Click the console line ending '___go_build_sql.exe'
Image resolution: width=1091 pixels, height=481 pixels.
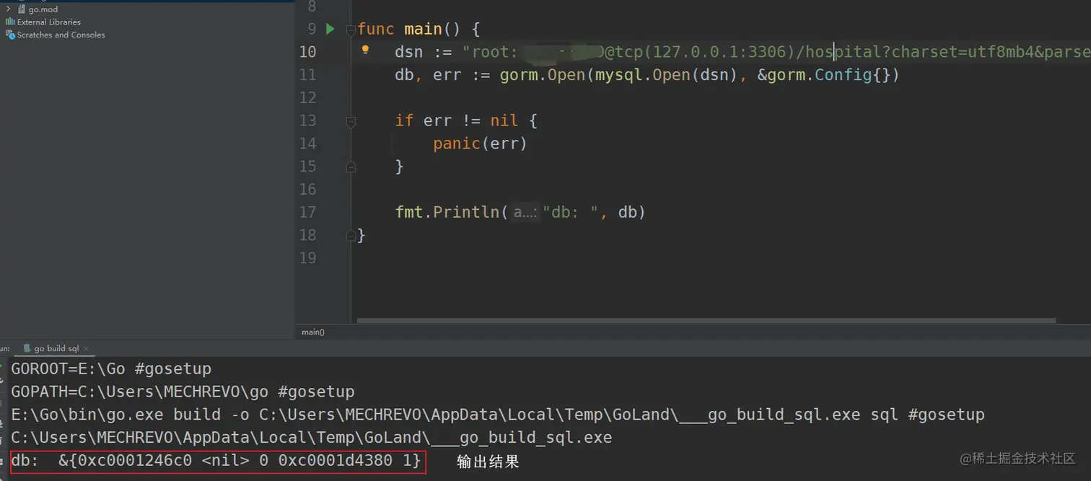(311, 438)
